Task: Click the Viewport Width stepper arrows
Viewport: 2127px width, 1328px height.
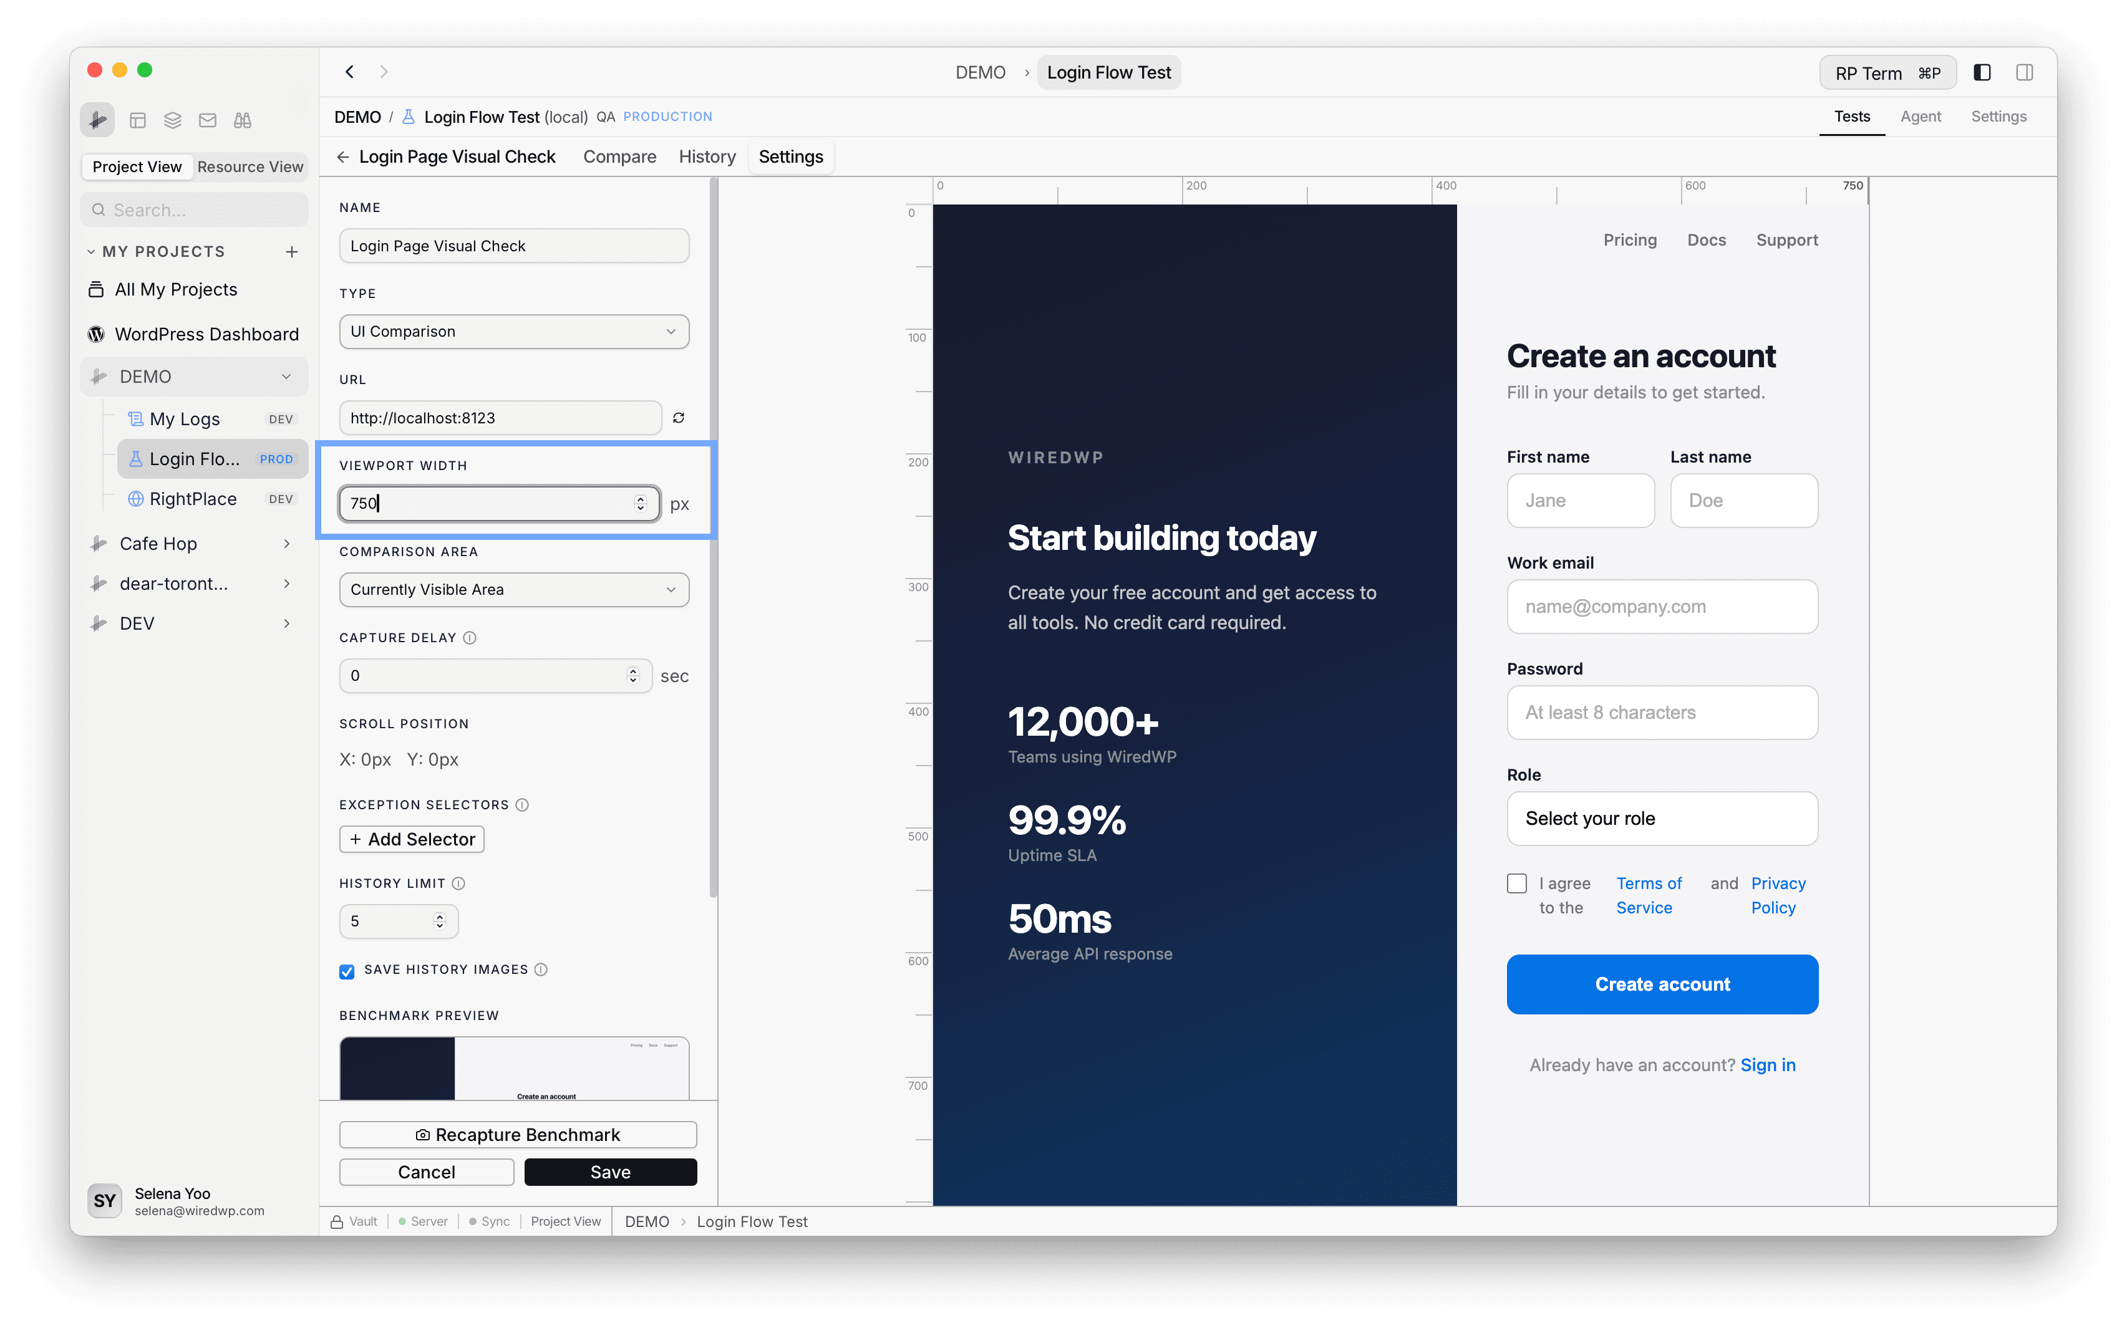Action: click(641, 503)
